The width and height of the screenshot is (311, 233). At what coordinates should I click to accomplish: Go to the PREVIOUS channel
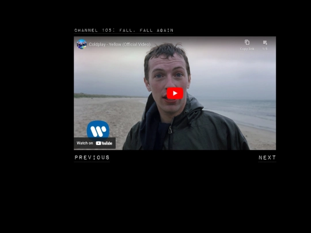click(x=92, y=158)
